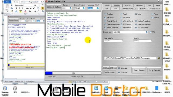
Task: Click the highlighted Align Text Left icon
Action: (x=42, y=8)
